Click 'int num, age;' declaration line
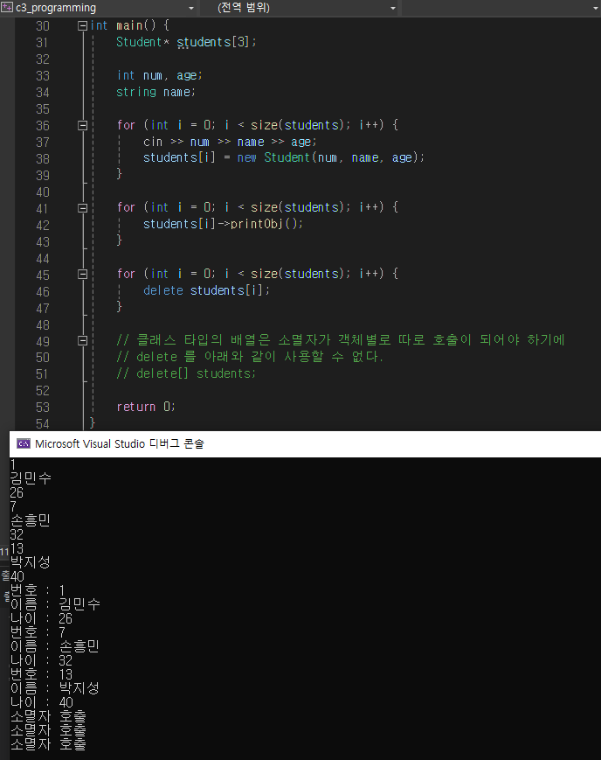The height and width of the screenshot is (760, 601). [x=159, y=75]
